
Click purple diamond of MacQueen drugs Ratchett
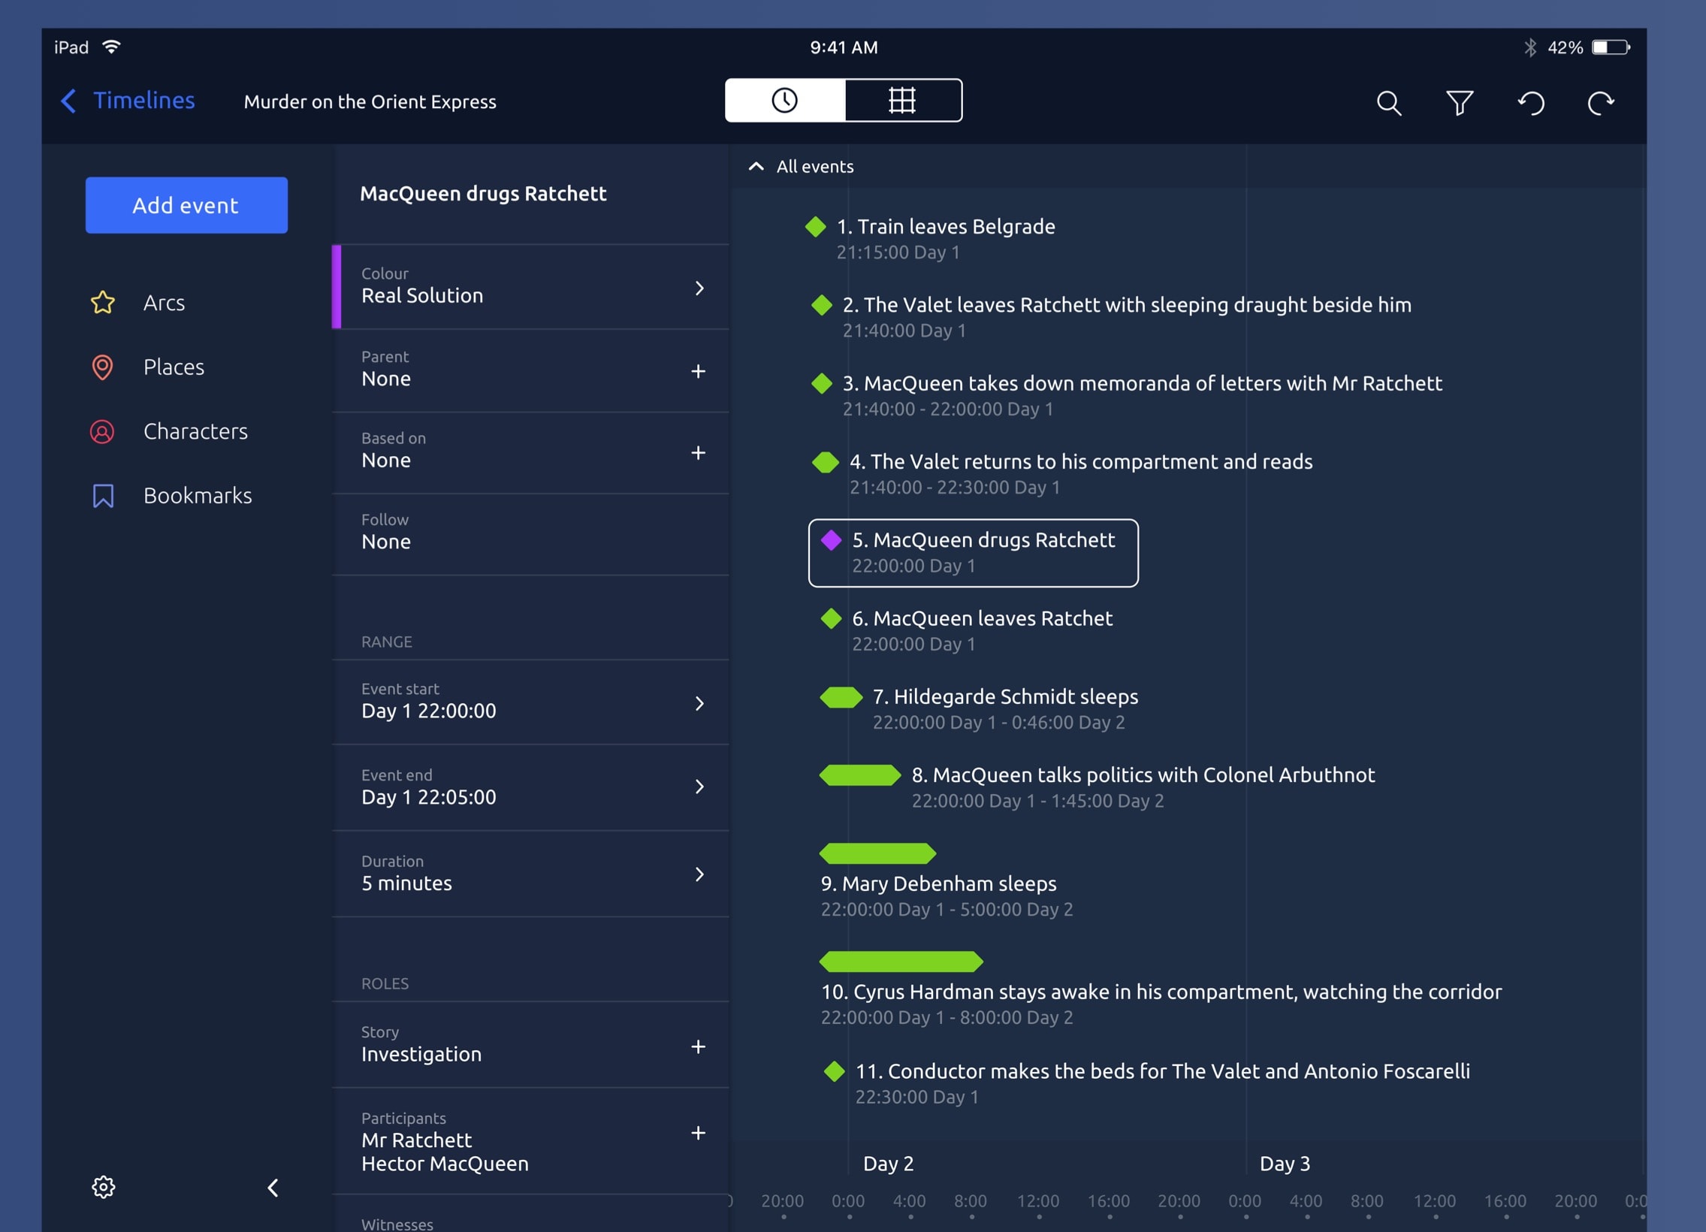[x=831, y=540]
